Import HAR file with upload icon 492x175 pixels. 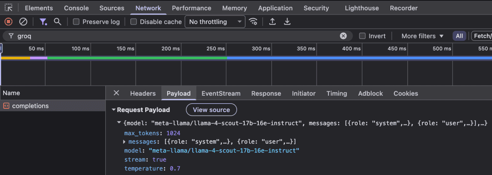coord(273,22)
